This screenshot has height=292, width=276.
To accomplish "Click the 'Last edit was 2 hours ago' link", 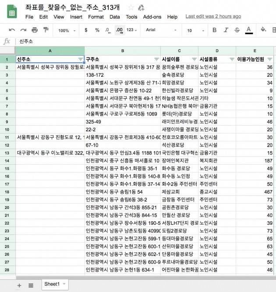I will [213, 17].
